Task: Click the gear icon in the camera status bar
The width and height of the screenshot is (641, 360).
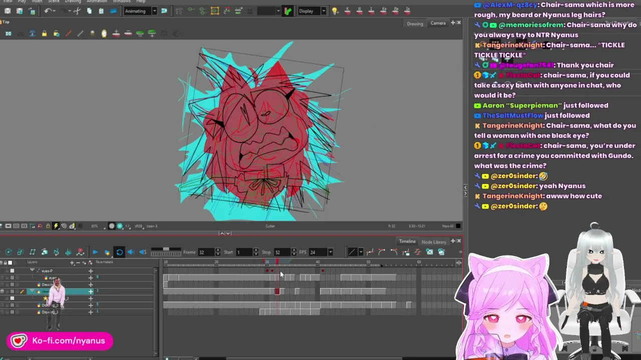Action: pyautogui.click(x=112, y=226)
